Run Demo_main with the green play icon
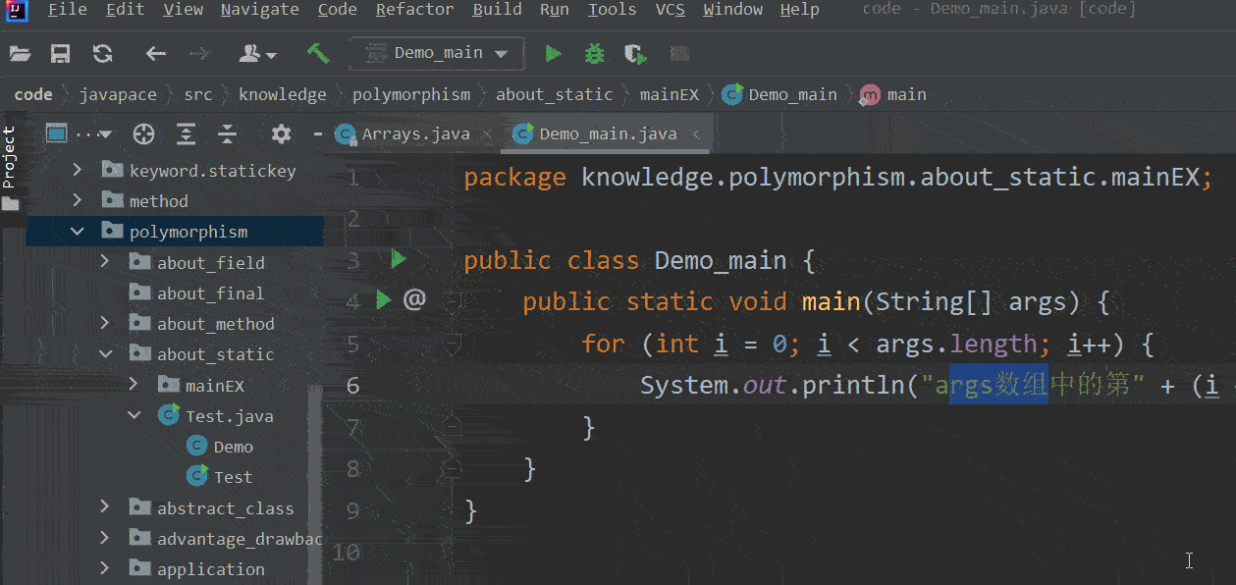Screen dimensions: 1236x585 tap(554, 54)
